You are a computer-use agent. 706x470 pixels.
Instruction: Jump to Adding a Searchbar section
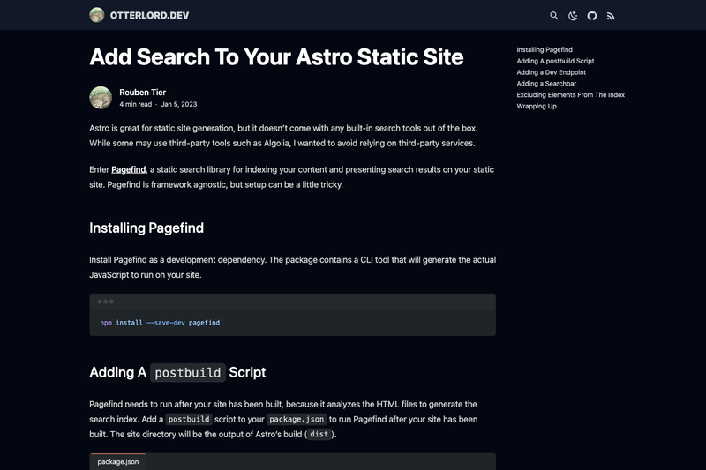pos(546,83)
